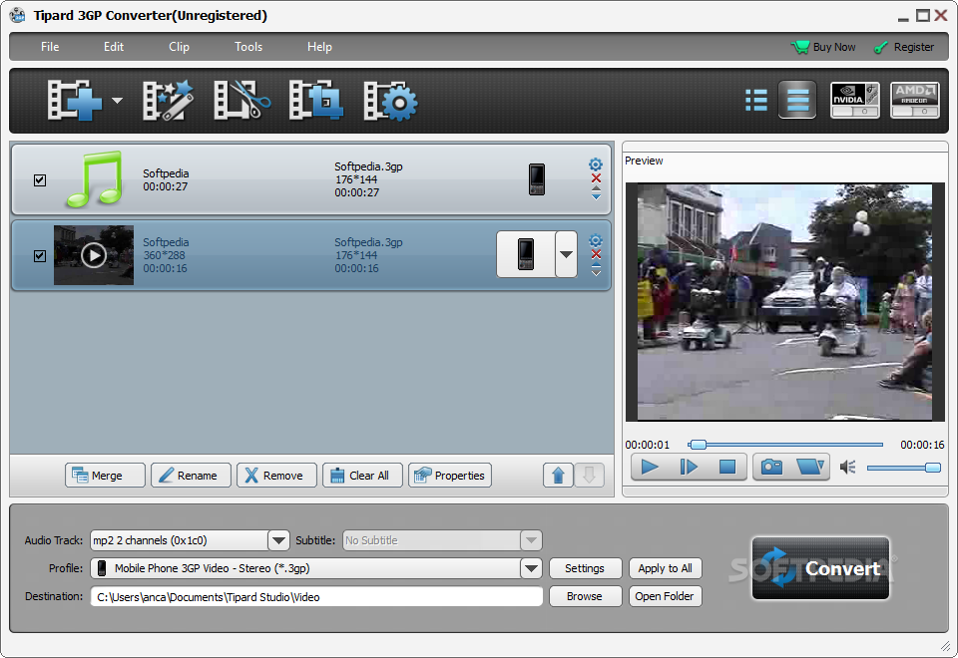Screen dimensions: 958x658
Task: Open the Tools menu
Action: click(248, 47)
